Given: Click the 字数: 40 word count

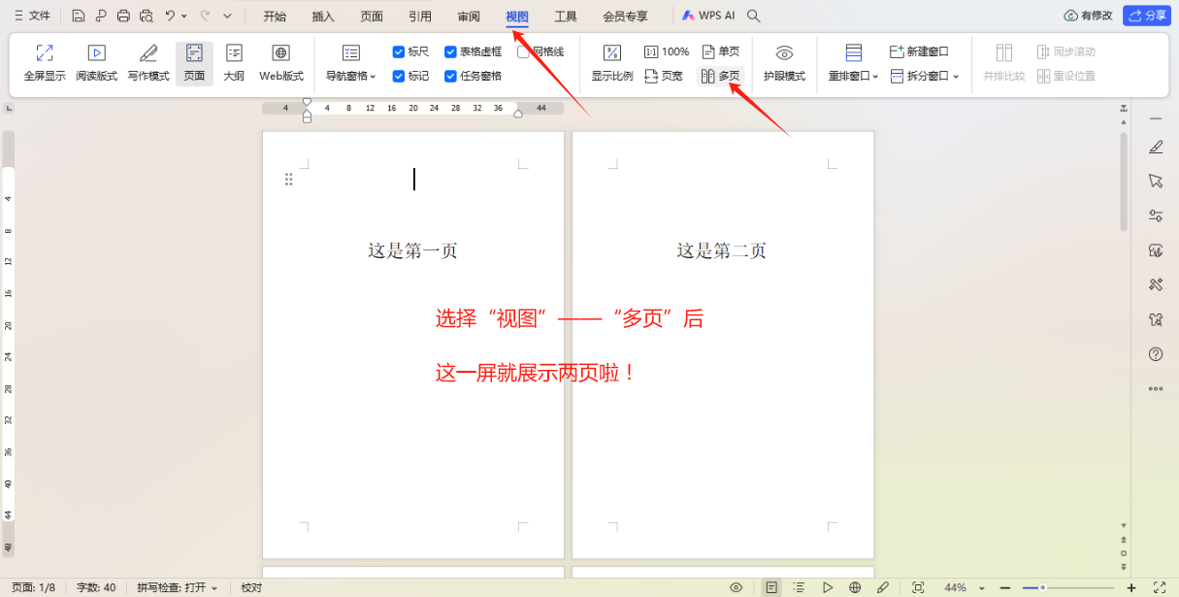Looking at the screenshot, I should point(96,587).
